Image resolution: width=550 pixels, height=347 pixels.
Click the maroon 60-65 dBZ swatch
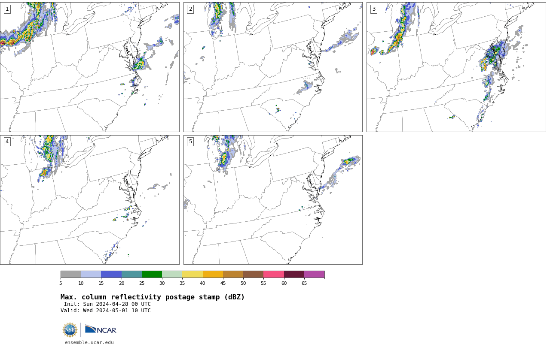(294, 275)
